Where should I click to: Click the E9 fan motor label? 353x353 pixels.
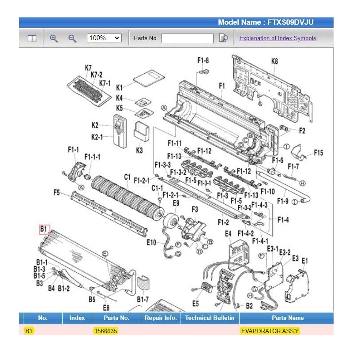[176, 203]
